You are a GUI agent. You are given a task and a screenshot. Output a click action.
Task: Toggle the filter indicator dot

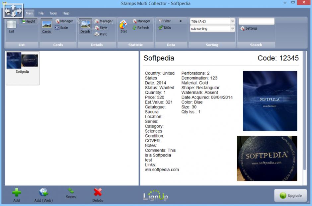181,21
